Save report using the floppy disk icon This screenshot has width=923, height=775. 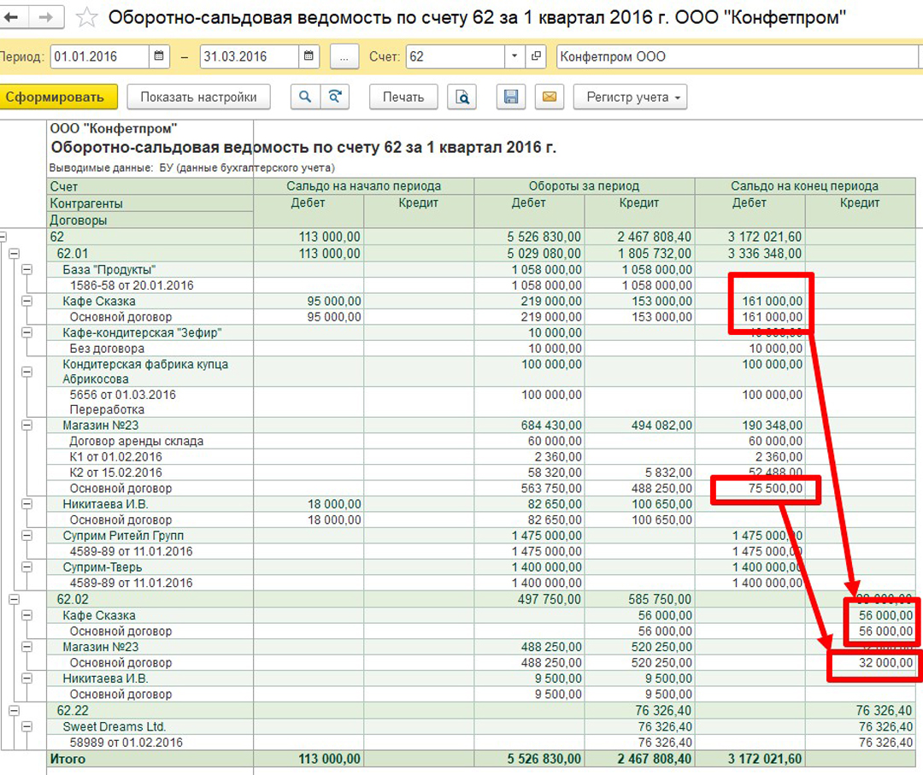pyautogui.click(x=511, y=97)
